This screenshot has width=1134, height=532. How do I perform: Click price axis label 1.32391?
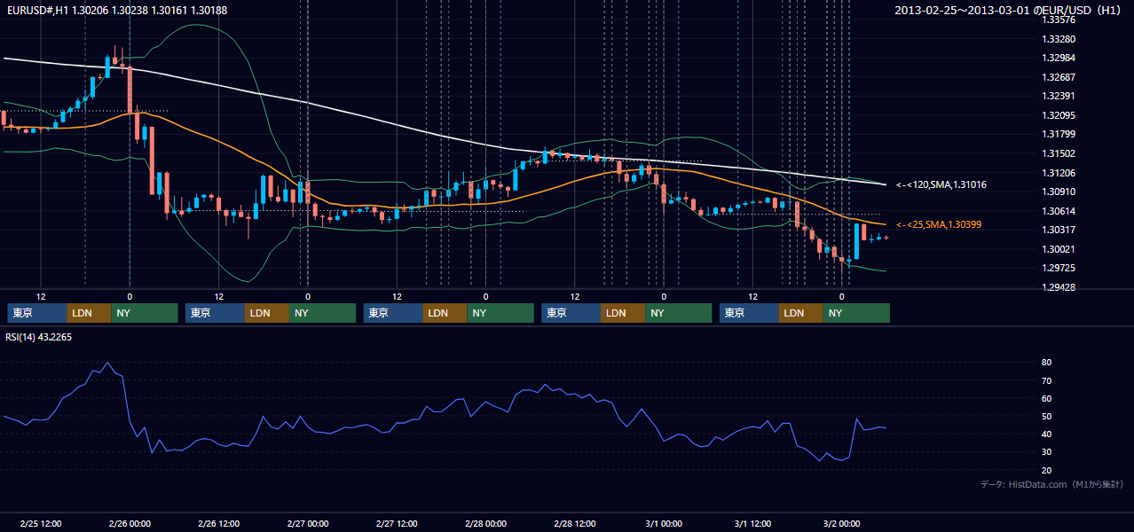[1059, 96]
